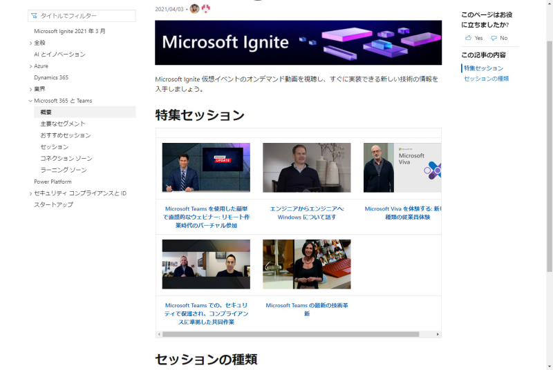Open Power Platform in the navigation
Image resolution: width=553 pixels, height=370 pixels.
(x=53, y=182)
